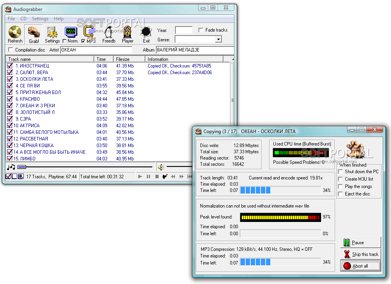Viewport: 391px width, 284px height.
Task: Enable Shut down the PC option
Action: [341, 172]
